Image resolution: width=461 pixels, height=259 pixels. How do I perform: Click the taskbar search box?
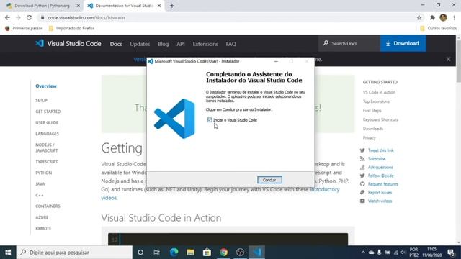point(74,253)
